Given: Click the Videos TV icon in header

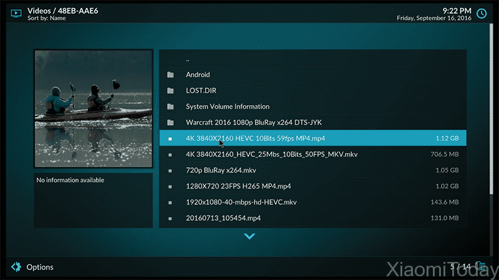Looking at the screenshot, I should (x=16, y=13).
